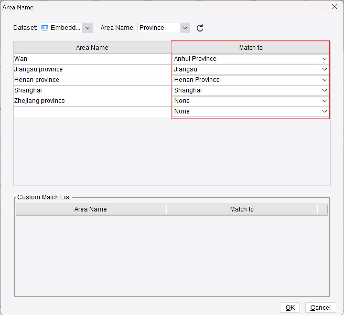Open the Jiangsu match dropdown

[x=324, y=69]
